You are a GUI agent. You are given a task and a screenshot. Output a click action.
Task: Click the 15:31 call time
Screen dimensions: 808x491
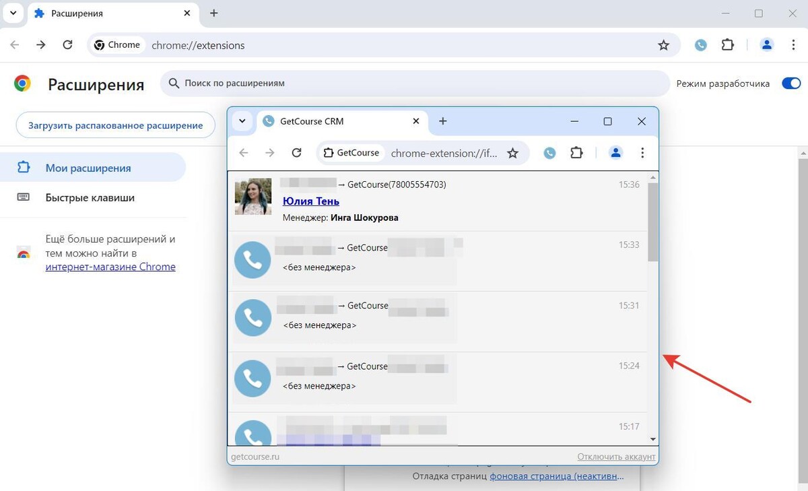click(x=629, y=306)
